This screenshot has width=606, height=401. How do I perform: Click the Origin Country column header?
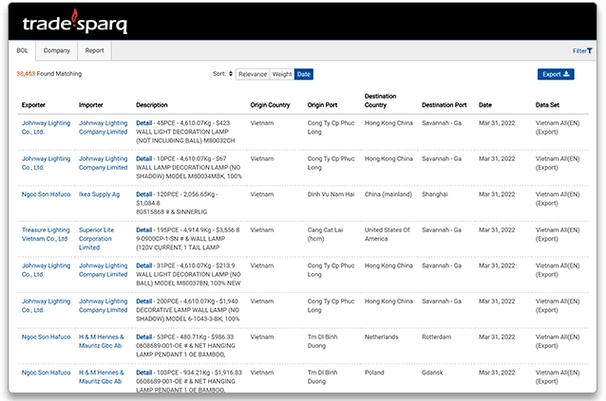[270, 105]
